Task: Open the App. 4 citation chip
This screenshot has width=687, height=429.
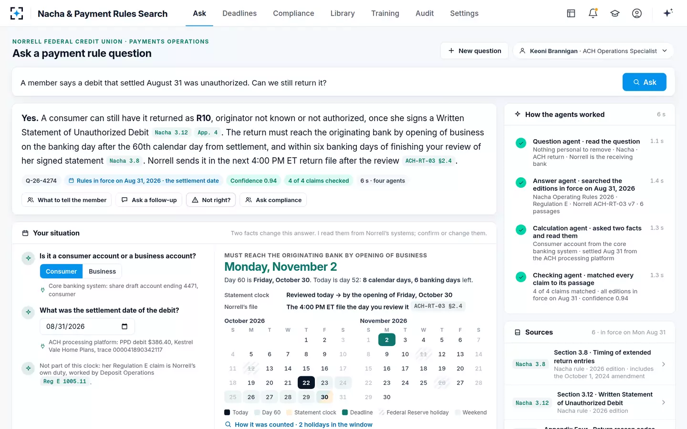Action: pos(208,133)
